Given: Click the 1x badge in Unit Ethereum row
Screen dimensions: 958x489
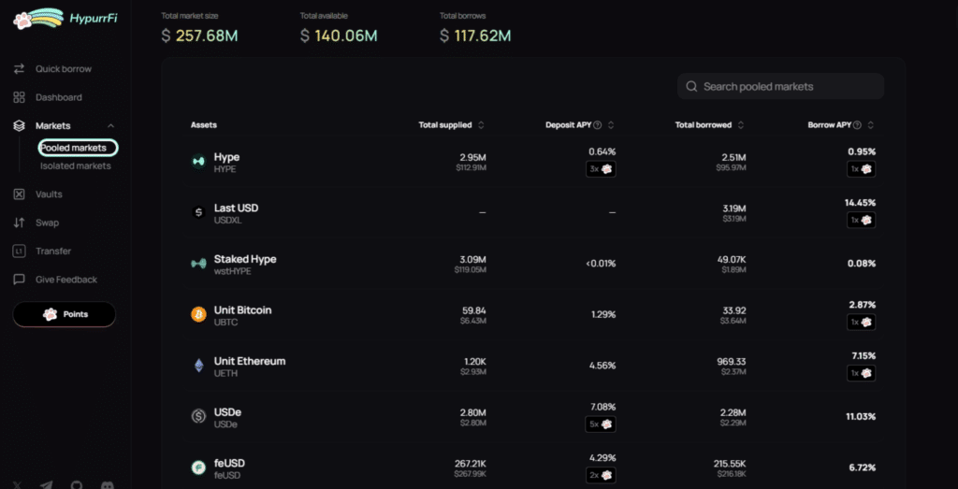Looking at the screenshot, I should point(861,373).
